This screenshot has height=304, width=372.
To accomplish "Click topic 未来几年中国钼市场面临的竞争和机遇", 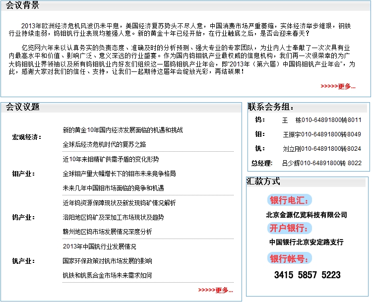I will [113, 188].
